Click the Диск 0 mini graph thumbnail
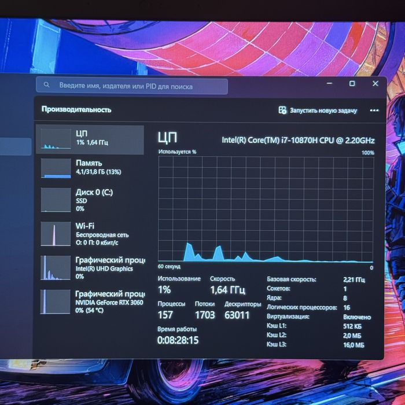 pyautogui.click(x=56, y=200)
